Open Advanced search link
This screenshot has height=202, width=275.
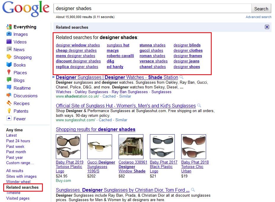point(258,17)
